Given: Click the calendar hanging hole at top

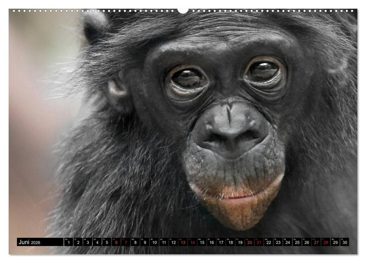Looking at the screenshot, I should (x=183, y=11).
